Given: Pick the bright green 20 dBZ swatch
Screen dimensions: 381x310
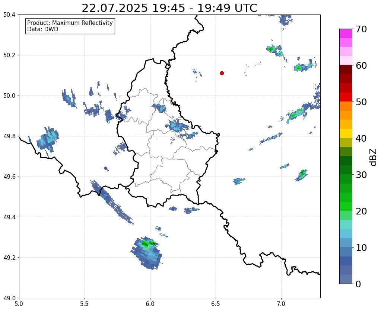Looking at the screenshot, I should [346, 206].
